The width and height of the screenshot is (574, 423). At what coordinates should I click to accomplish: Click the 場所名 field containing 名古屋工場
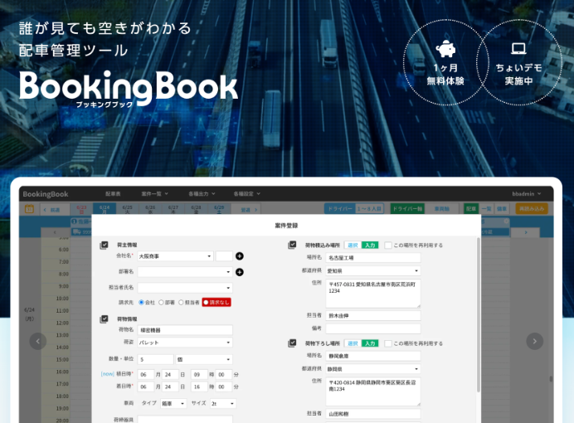(x=373, y=258)
